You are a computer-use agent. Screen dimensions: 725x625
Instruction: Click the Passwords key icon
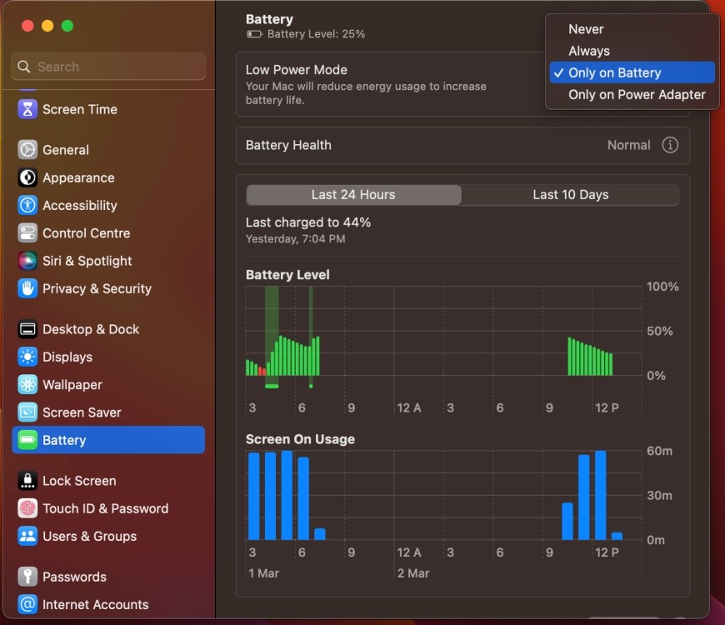(x=27, y=577)
